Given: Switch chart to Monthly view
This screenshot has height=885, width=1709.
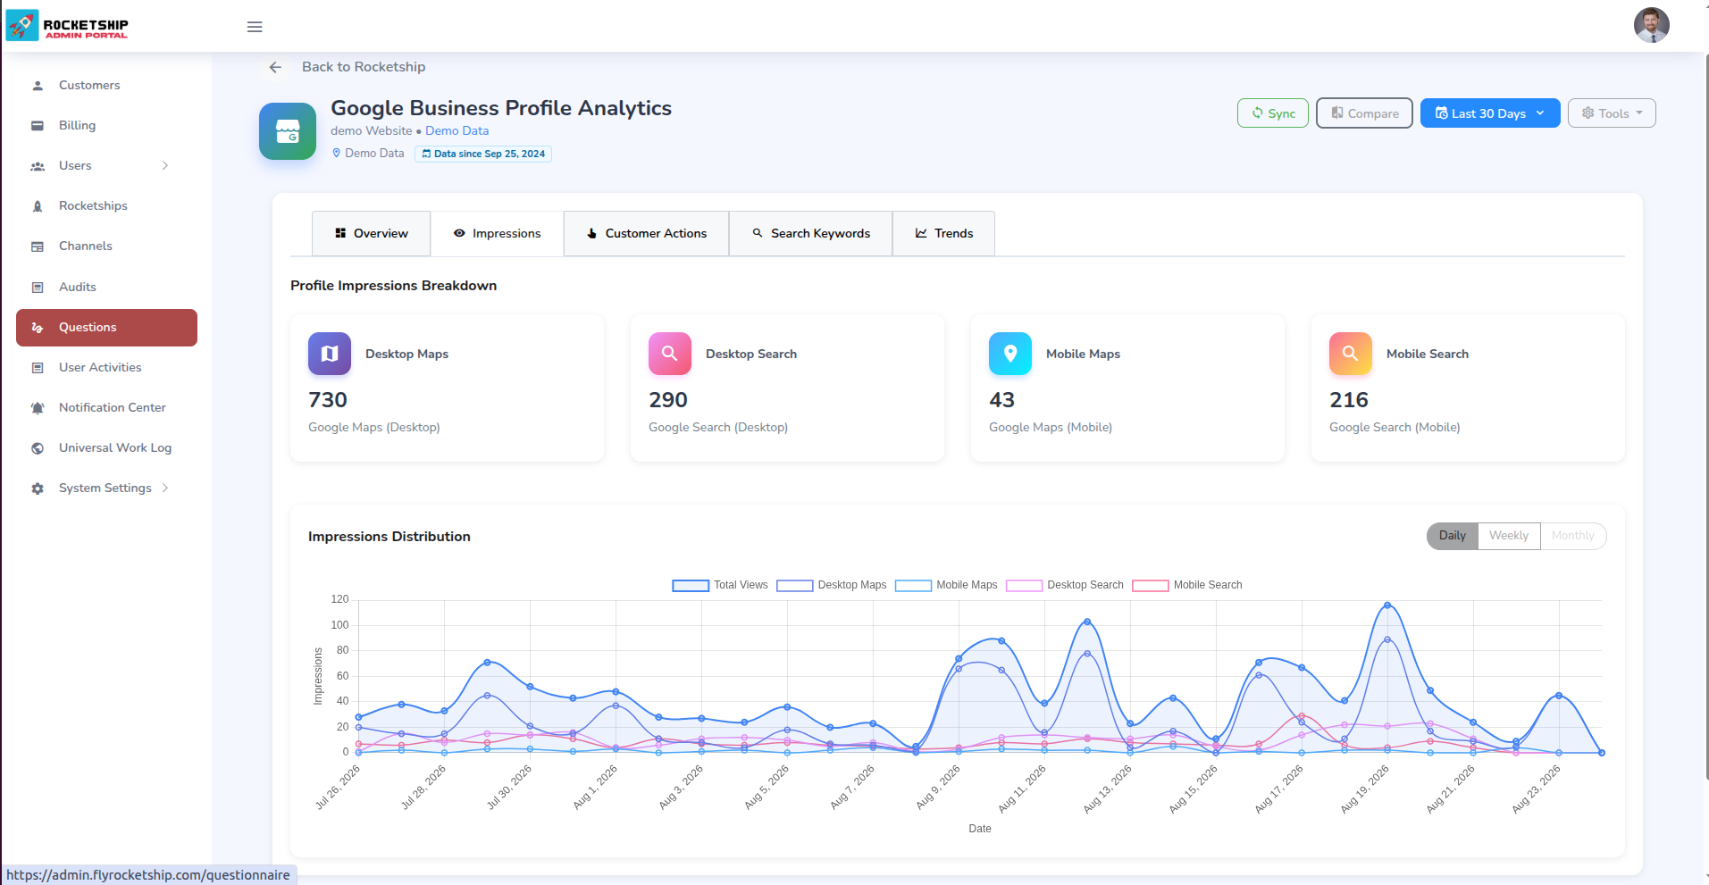Looking at the screenshot, I should click(1573, 536).
